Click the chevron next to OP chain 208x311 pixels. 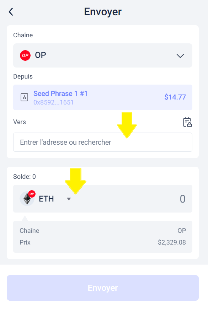click(180, 55)
